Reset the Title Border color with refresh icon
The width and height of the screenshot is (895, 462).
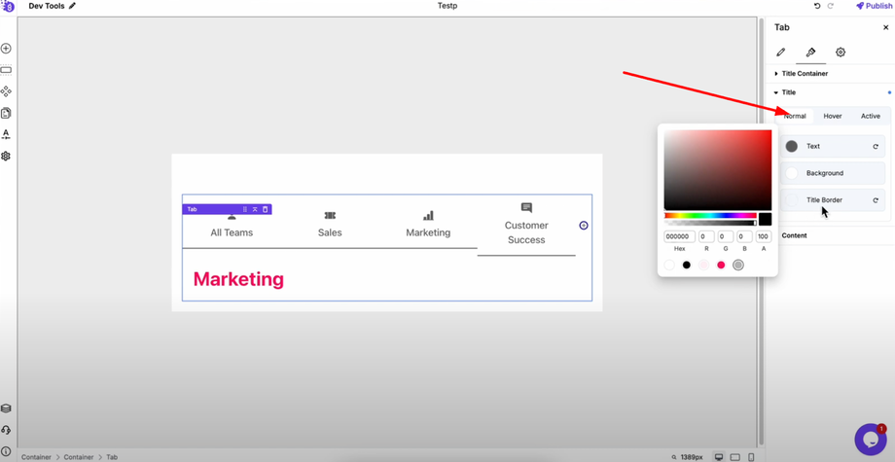(876, 200)
